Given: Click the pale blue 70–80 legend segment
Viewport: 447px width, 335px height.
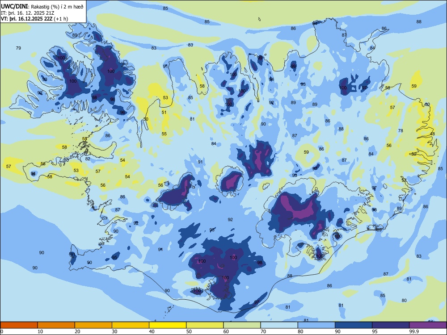Looking at the screenshot, I should (x=279, y=325).
